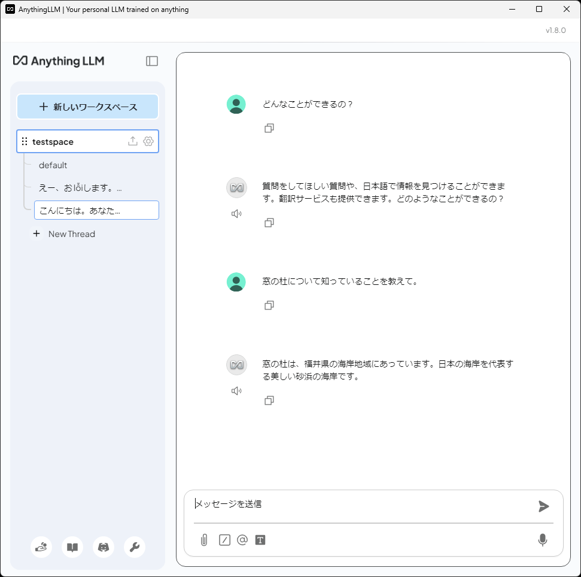Open the @ agent mention icon
Screen dimensions: 581x577
click(242, 540)
